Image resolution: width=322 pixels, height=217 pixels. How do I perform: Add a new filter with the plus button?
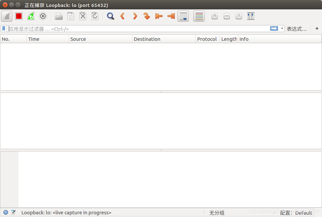[x=317, y=29]
